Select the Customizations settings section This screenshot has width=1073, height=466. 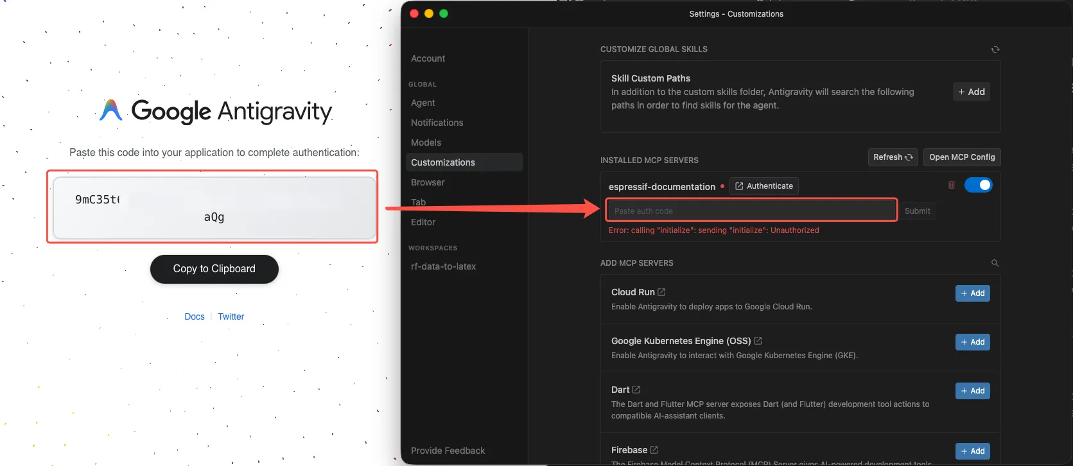464,162
